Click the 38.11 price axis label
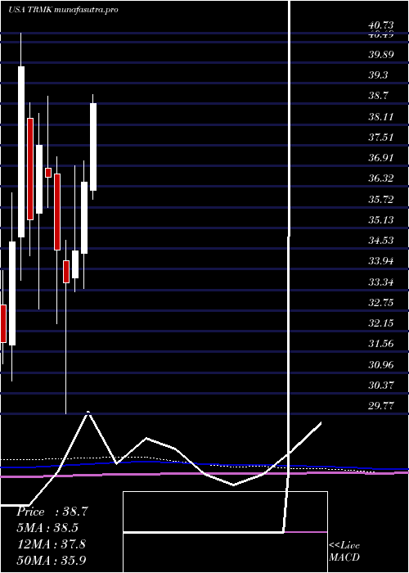The height and width of the screenshot is (573, 409). [x=381, y=117]
